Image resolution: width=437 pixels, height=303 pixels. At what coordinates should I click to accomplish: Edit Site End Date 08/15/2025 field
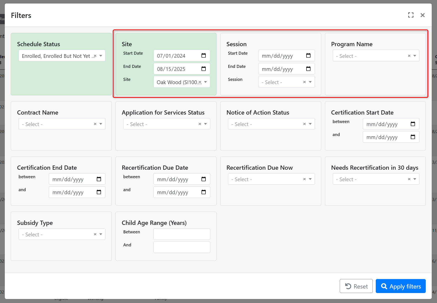tap(182, 69)
